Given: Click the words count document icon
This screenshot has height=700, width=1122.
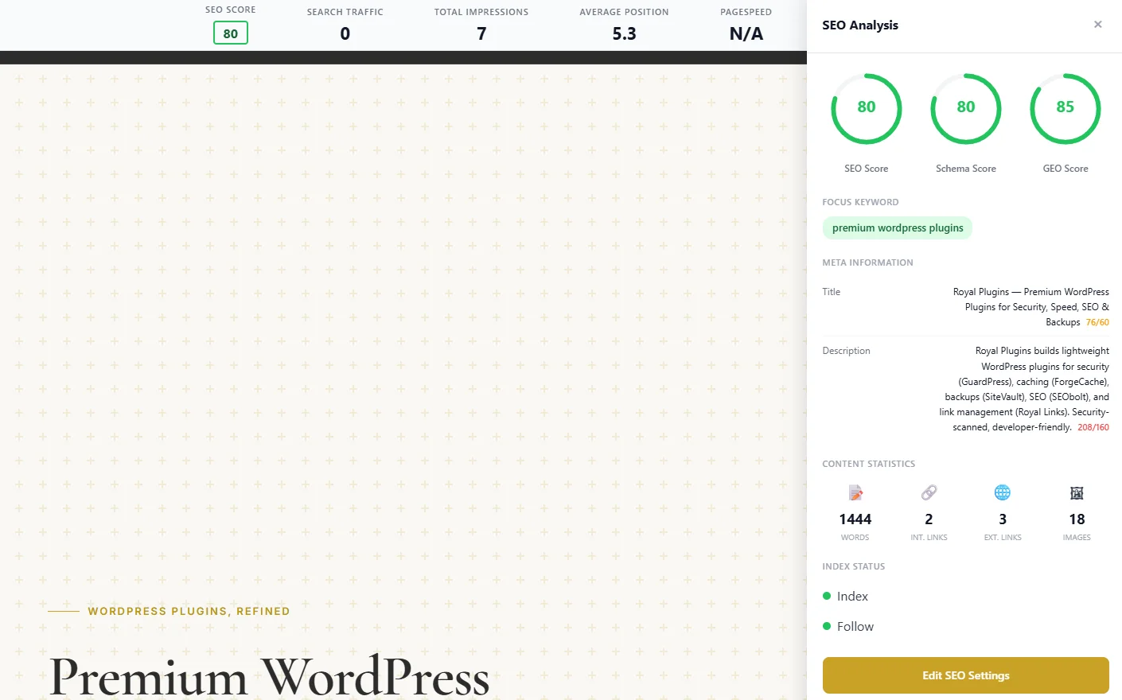Looking at the screenshot, I should click(x=855, y=493).
